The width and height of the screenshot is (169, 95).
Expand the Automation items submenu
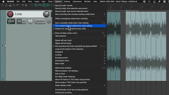[79, 61]
